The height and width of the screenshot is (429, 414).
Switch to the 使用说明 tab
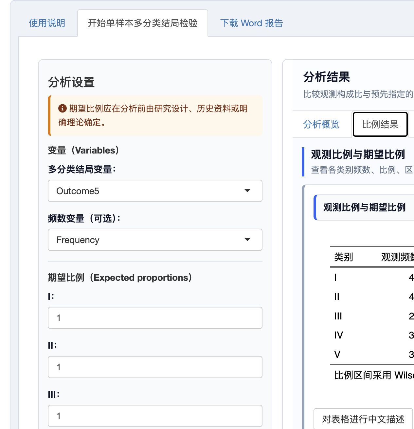(x=47, y=23)
